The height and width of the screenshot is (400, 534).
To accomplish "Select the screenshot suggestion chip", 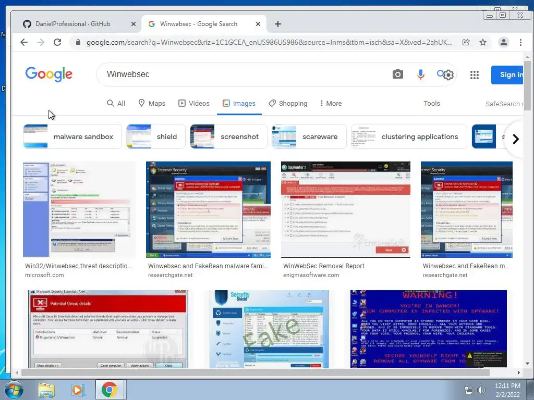I will (x=228, y=136).
